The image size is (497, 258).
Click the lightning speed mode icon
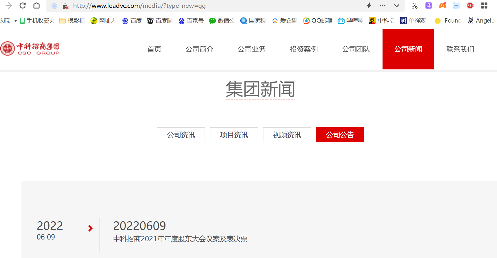369,5
